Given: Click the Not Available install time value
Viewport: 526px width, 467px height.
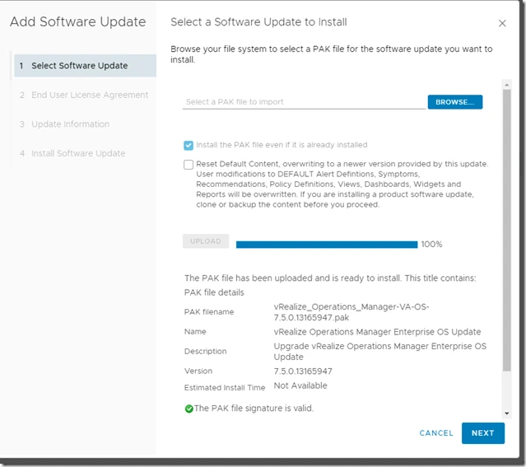Looking at the screenshot, I should (x=300, y=385).
